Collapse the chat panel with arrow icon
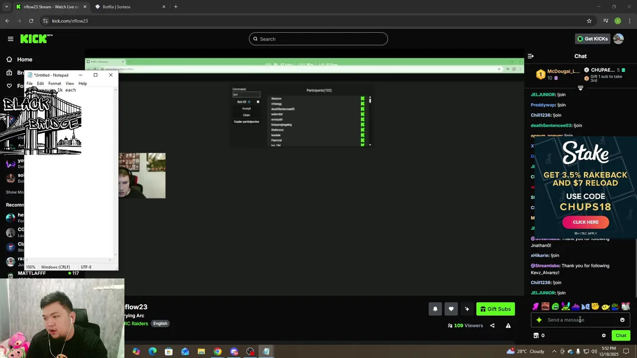 531,56
